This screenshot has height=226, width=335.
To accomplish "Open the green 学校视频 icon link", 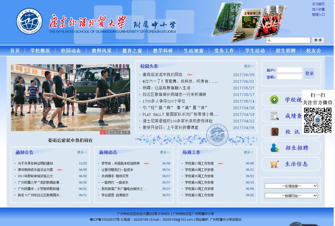I will 274,100.
